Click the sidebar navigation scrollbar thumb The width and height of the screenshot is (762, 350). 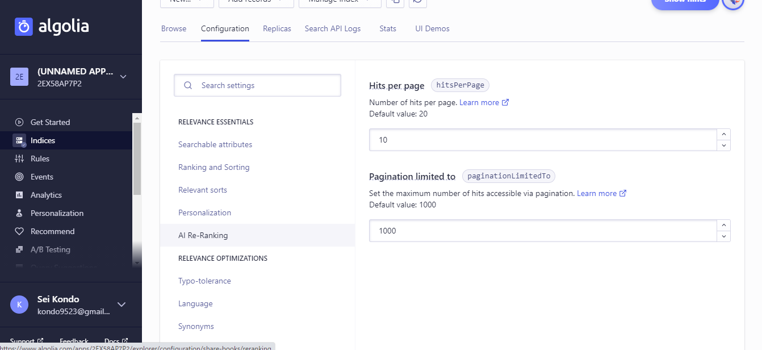click(x=136, y=159)
